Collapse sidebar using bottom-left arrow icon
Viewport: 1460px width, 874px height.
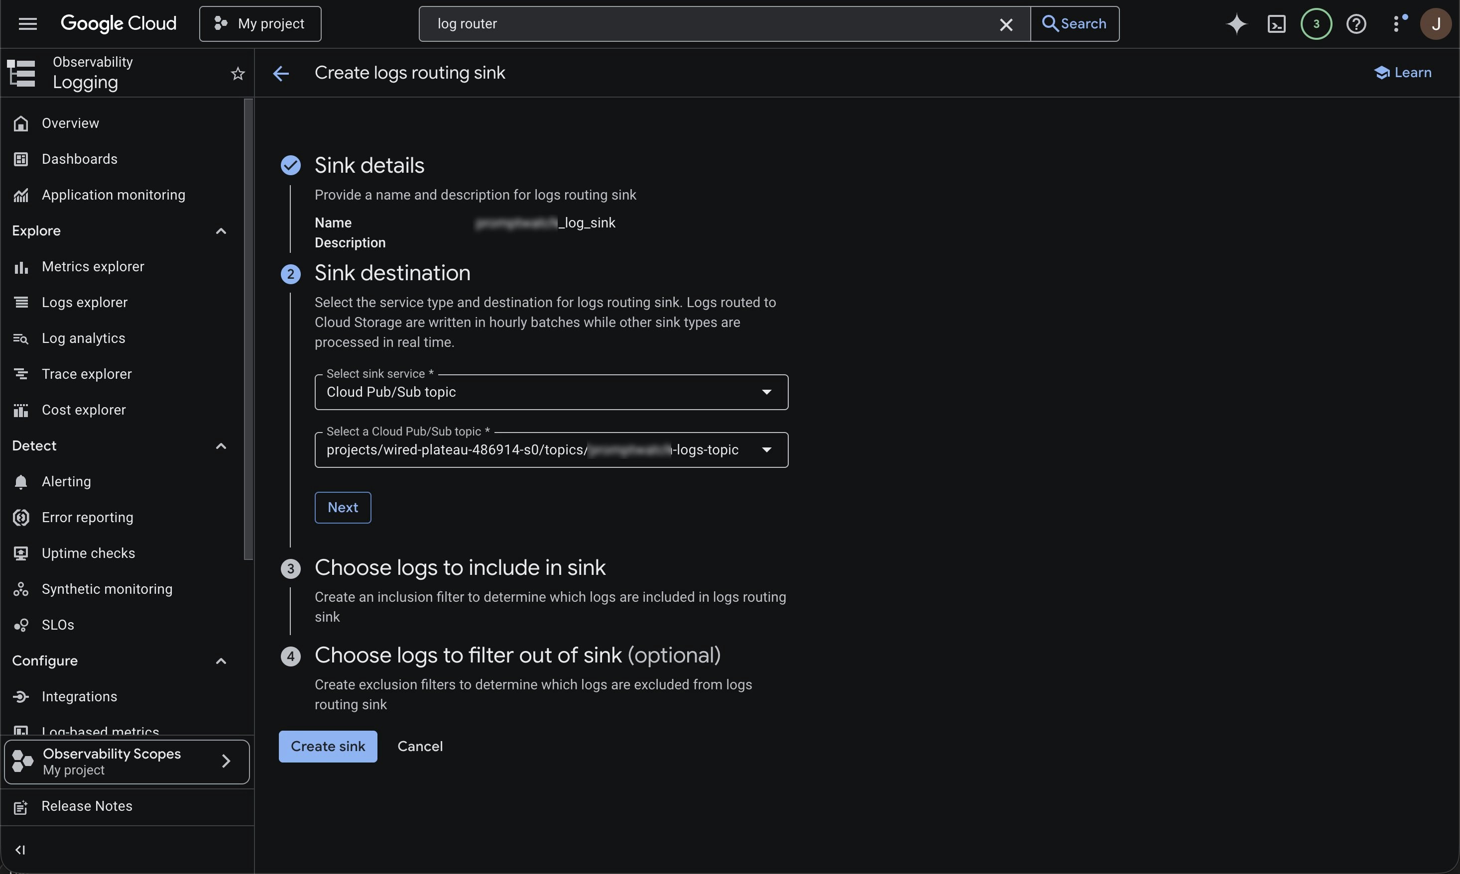[x=20, y=850]
